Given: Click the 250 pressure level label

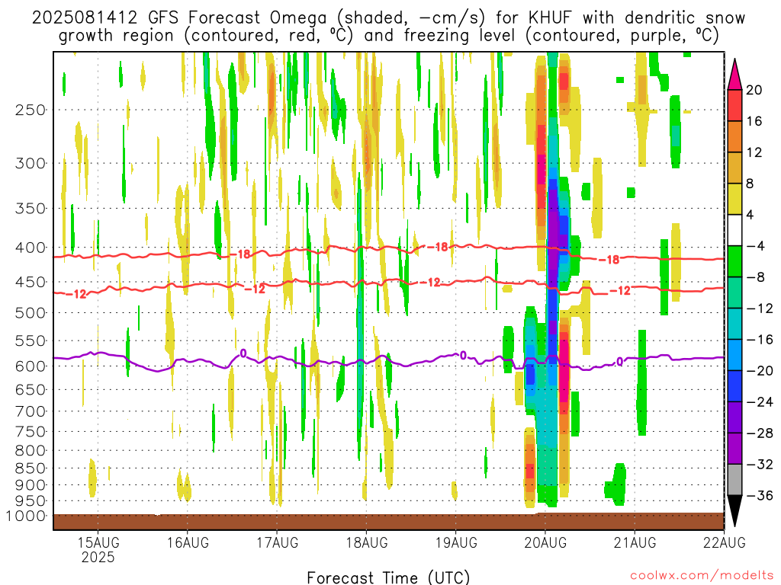Looking at the screenshot, I should [31, 110].
